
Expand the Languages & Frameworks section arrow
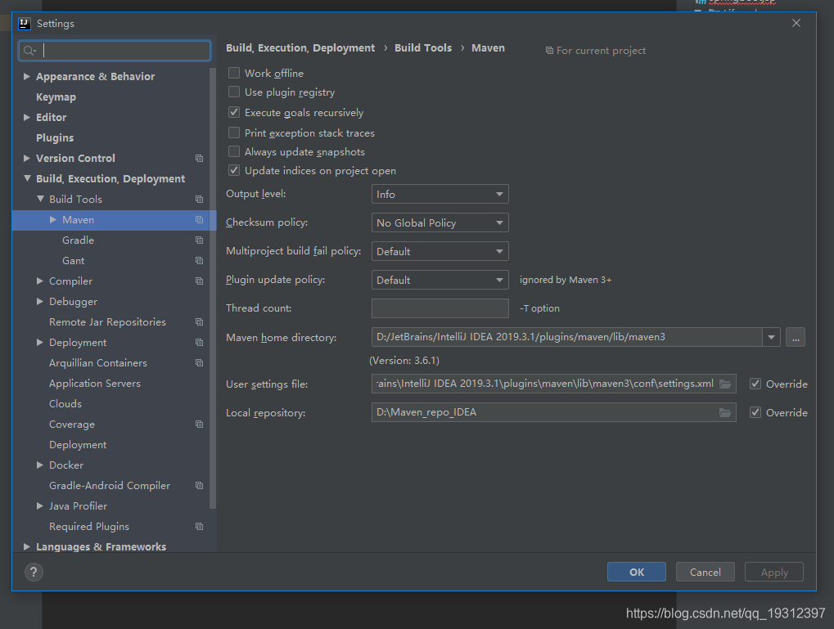pyautogui.click(x=26, y=546)
